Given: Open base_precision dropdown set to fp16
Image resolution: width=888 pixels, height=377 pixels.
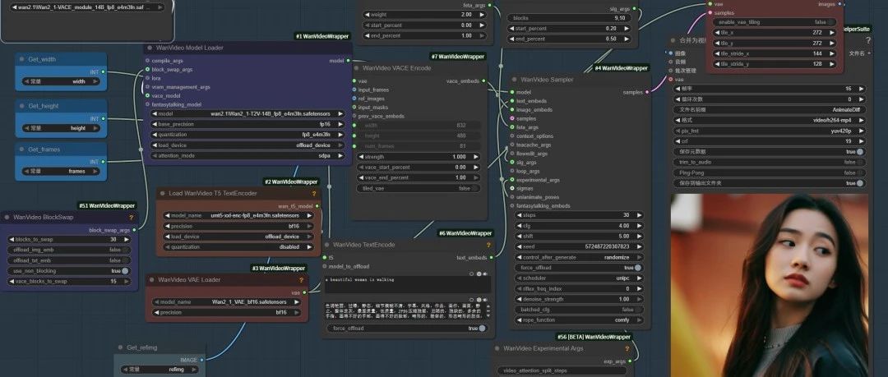Looking at the screenshot, I should (x=247, y=124).
